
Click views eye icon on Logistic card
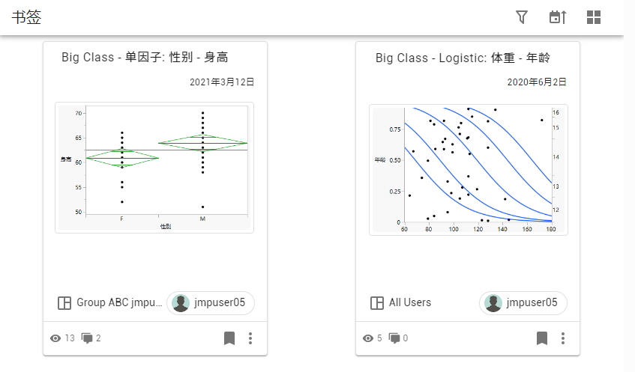pyautogui.click(x=367, y=338)
